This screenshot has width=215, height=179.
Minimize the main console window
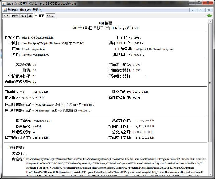pyautogui.click(x=192, y=2)
